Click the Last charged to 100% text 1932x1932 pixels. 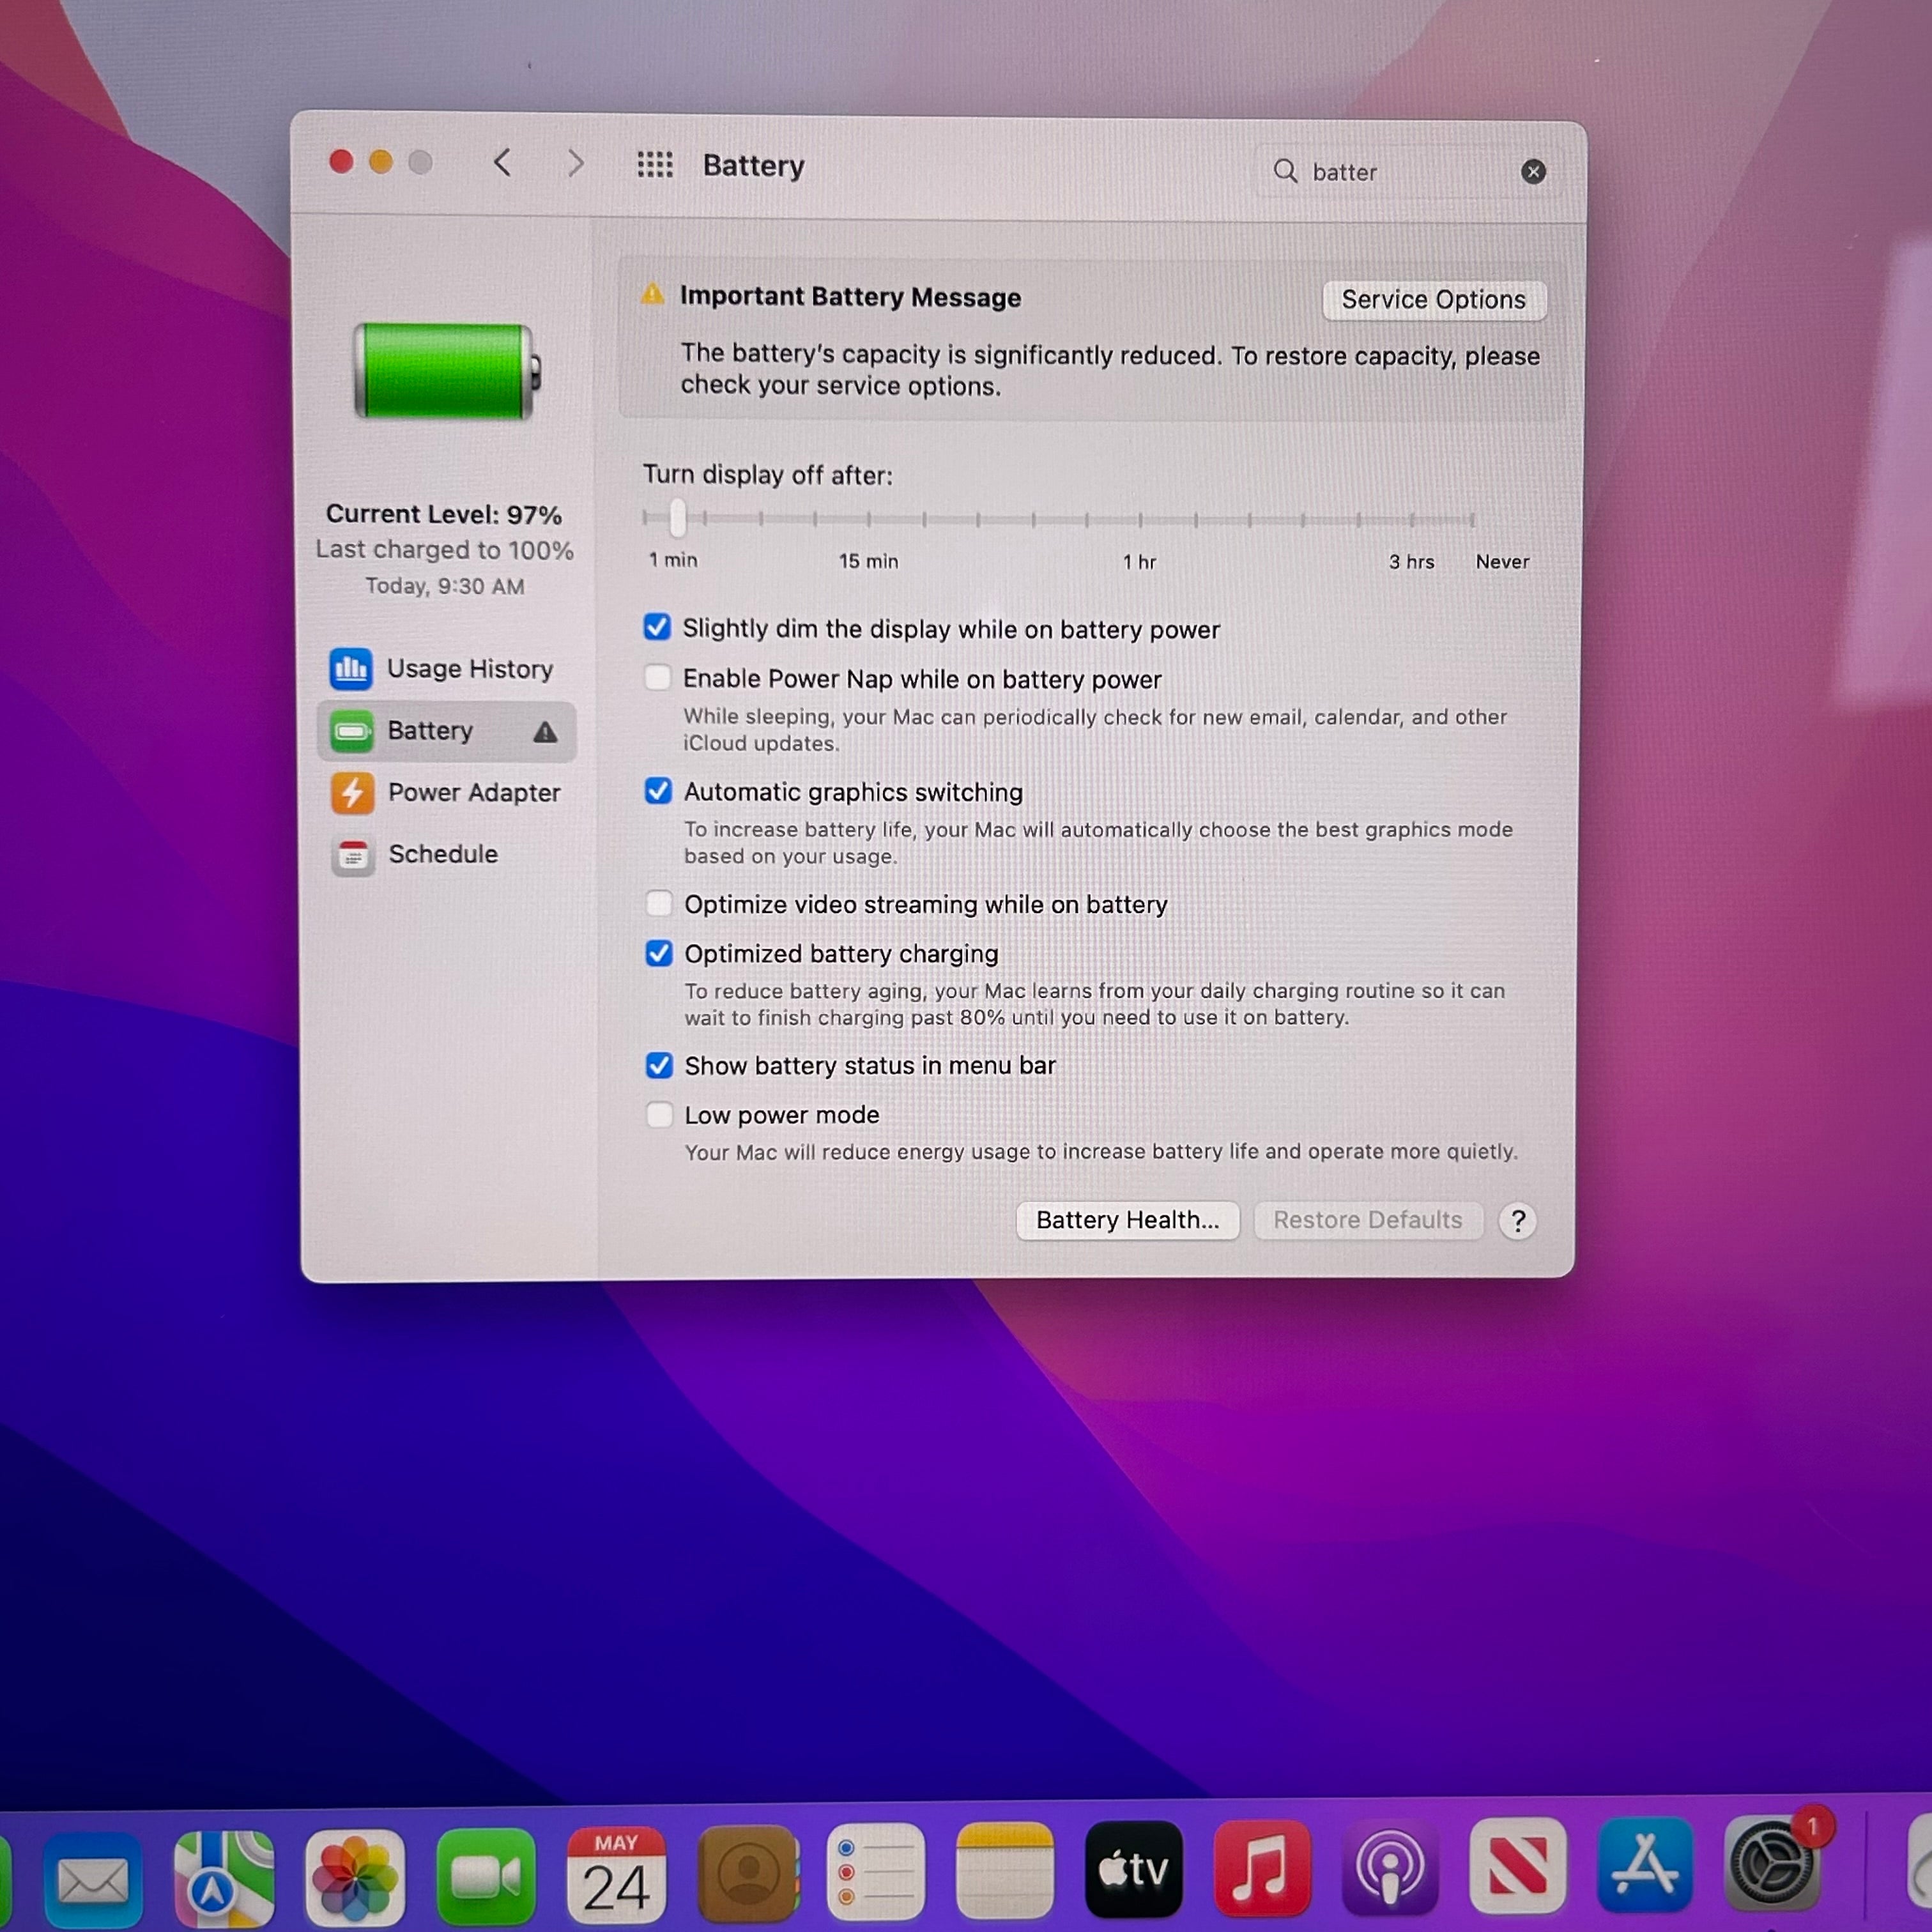444,550
